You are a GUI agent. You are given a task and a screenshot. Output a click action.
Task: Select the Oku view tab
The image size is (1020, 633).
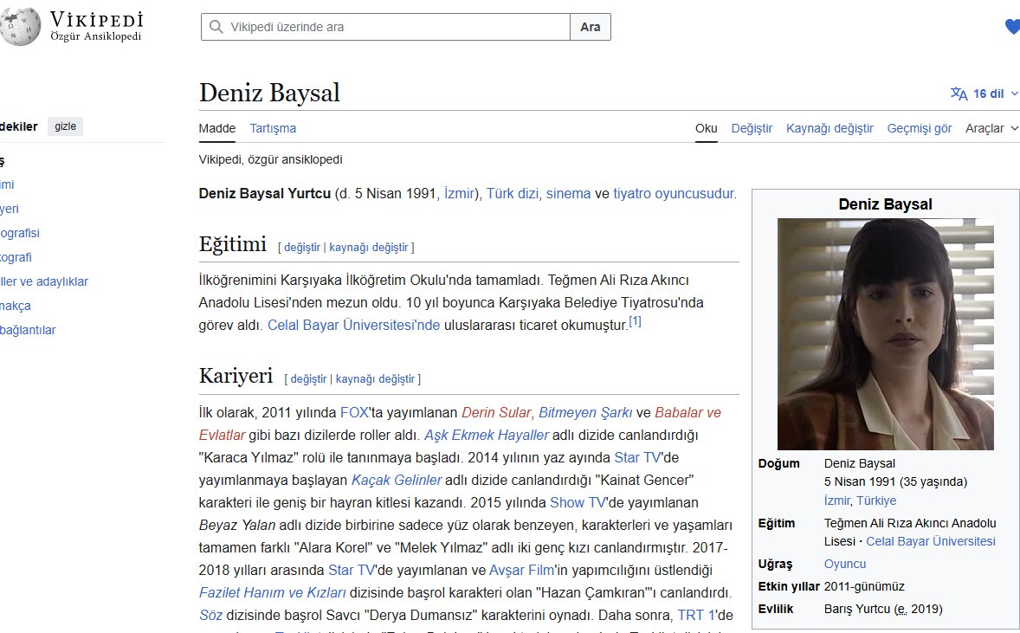coord(706,128)
